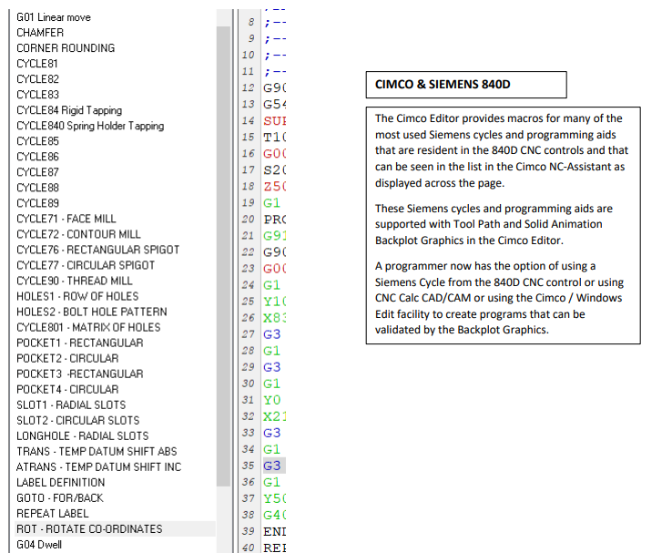672x553 pixels.
Task: Select 'HOLES1 - ROW OF HOLES'
Action: tap(77, 296)
